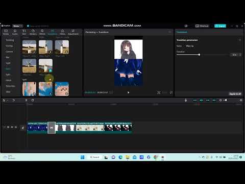Click the Split tool icon
Viewport: 245px width, 184px height.
click(26, 100)
